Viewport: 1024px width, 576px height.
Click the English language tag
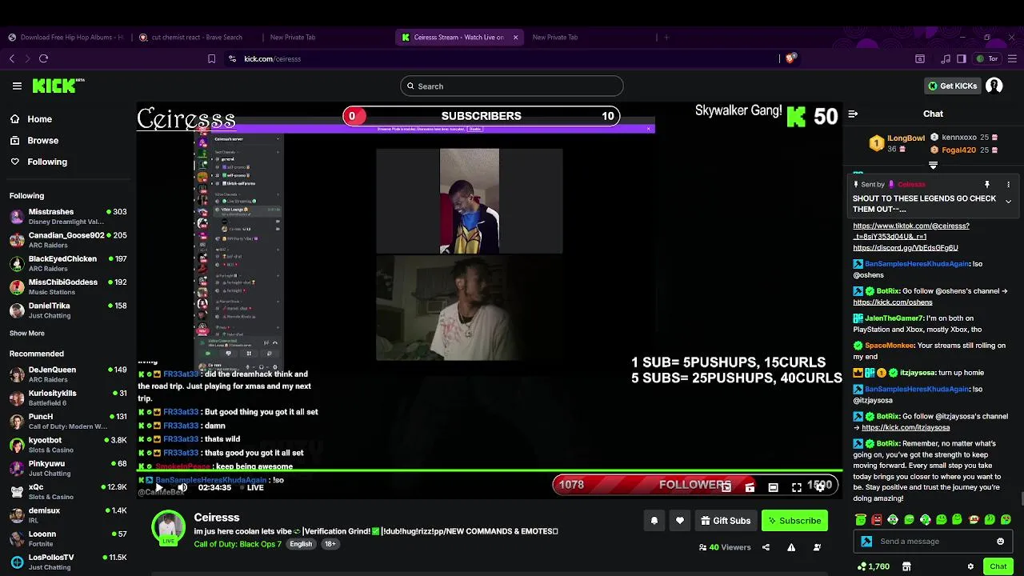301,544
